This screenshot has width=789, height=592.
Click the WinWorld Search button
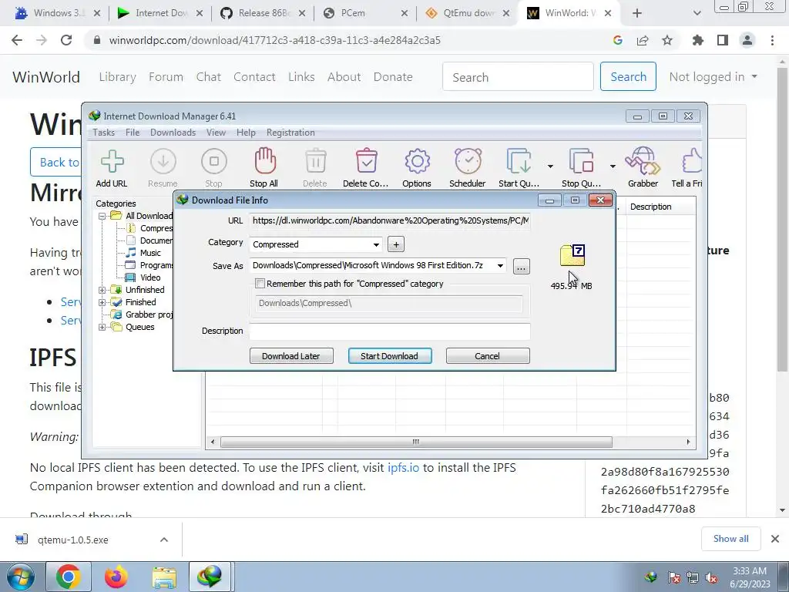point(628,76)
